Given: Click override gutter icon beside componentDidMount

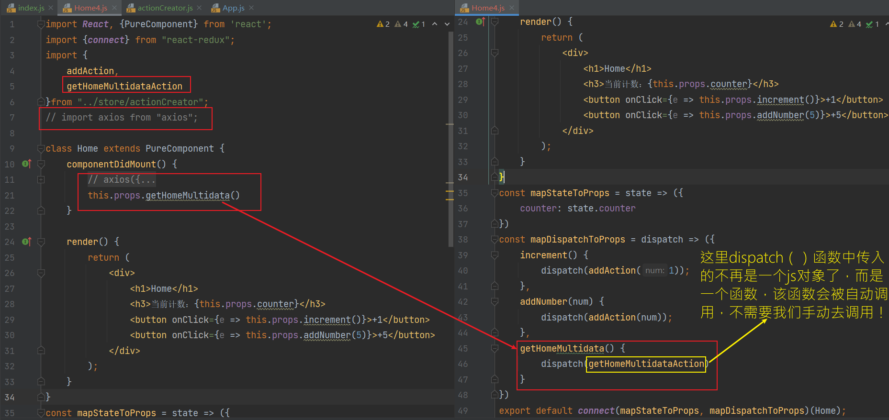Looking at the screenshot, I should [x=27, y=164].
